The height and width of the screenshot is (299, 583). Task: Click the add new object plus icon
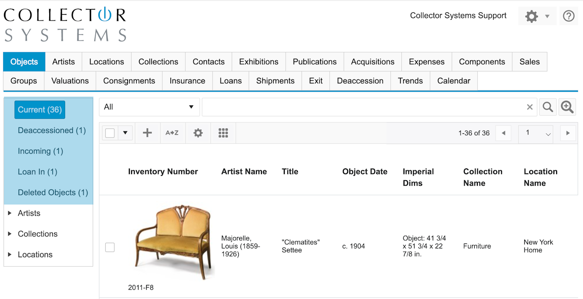(147, 133)
